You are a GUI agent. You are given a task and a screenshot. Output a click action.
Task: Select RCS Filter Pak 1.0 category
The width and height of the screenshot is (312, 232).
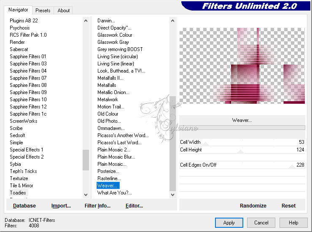(x=28, y=35)
